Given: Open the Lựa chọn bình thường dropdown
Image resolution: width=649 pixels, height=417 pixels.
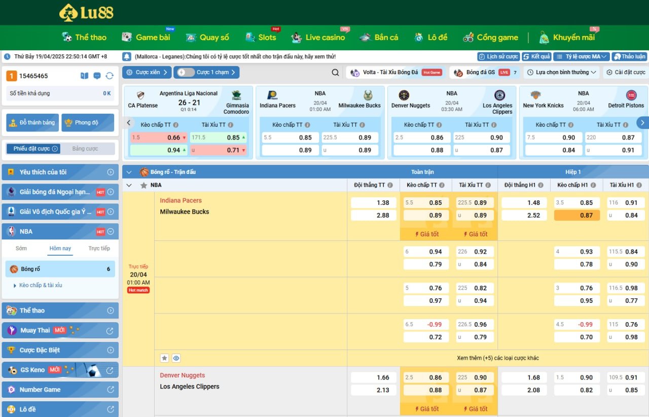Looking at the screenshot, I should [561, 73].
